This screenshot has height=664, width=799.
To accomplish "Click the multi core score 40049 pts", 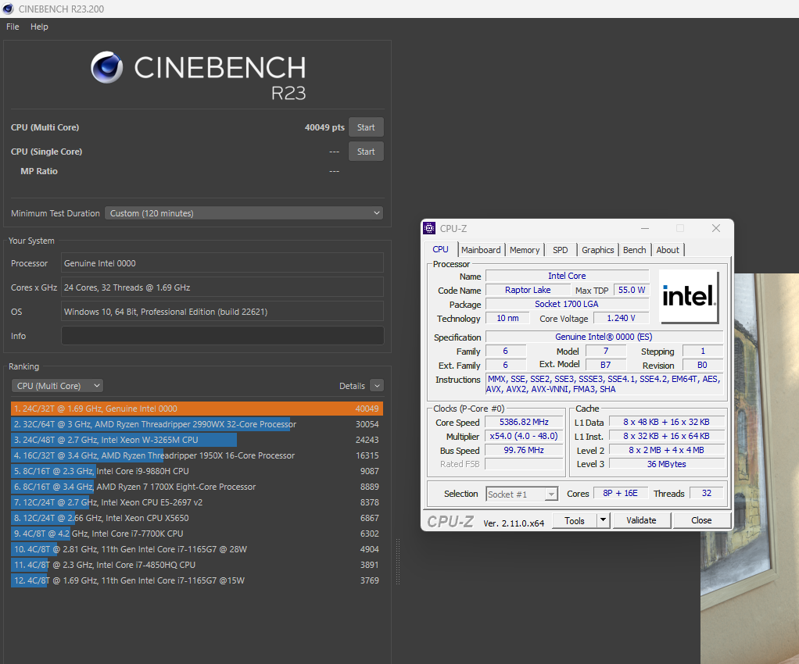I will [x=324, y=127].
